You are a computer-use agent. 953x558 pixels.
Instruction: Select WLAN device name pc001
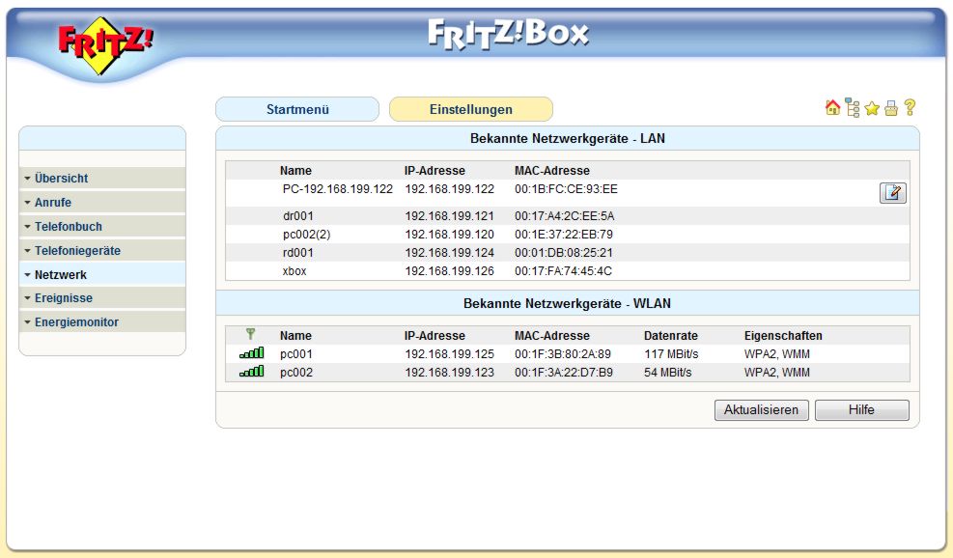[x=296, y=353]
